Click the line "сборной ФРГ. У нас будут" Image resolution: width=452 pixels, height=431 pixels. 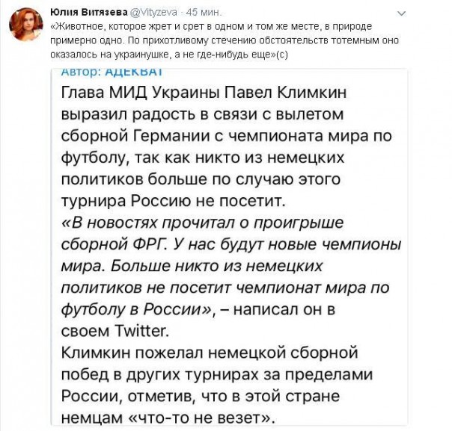pos(232,246)
